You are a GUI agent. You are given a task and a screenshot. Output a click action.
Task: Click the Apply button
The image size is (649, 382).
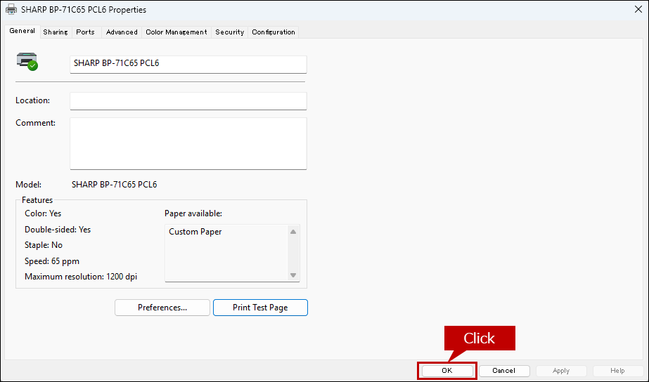[x=561, y=371]
